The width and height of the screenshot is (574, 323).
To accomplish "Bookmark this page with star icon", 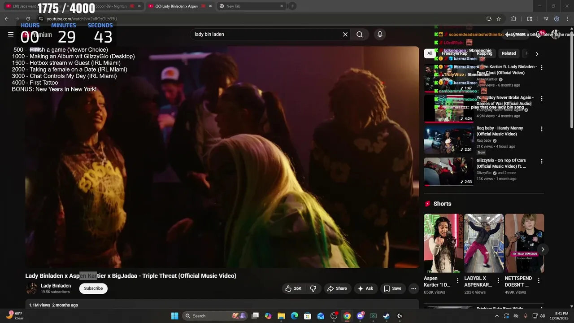I will 499,19.
